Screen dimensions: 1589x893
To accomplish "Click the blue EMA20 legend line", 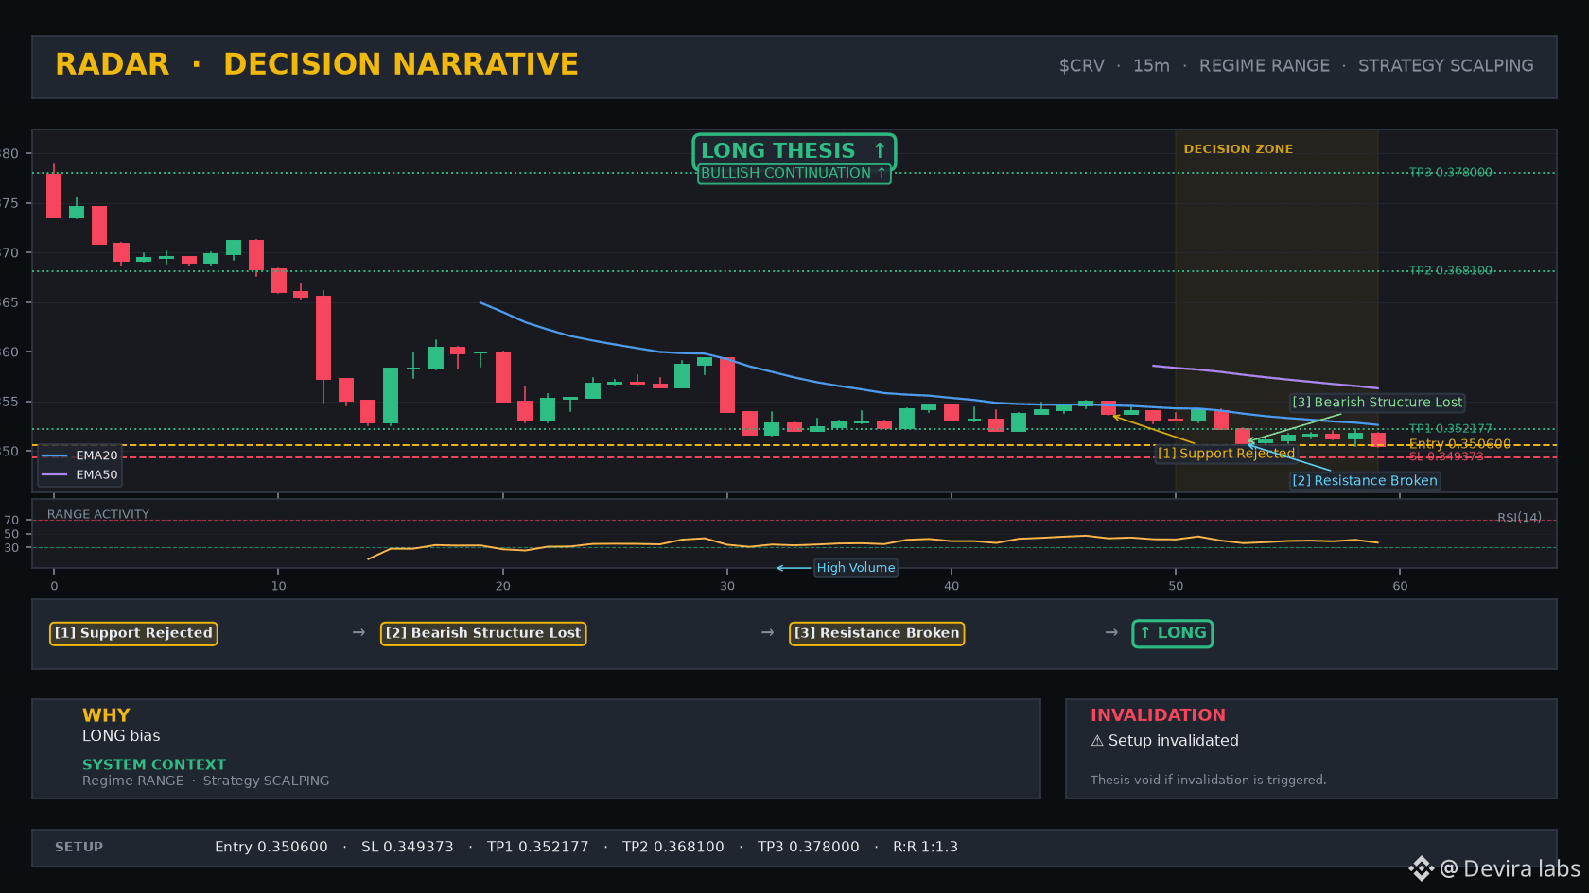I will coord(55,455).
